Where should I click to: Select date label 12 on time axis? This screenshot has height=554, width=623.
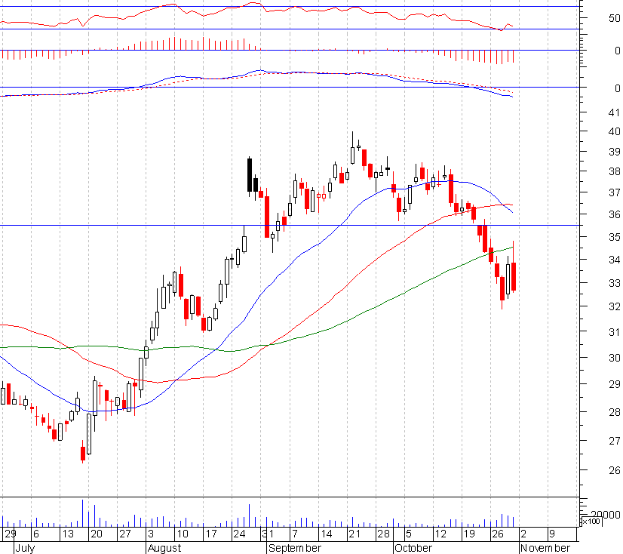[440, 534]
